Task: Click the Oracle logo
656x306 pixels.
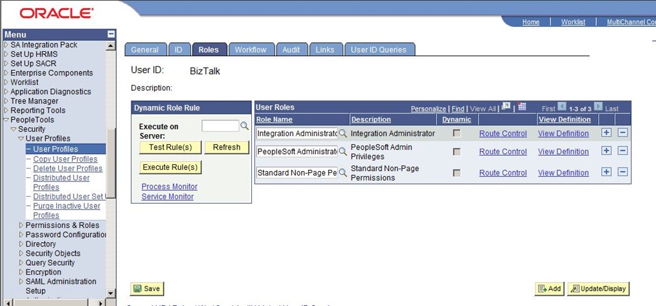Action: tap(56, 13)
